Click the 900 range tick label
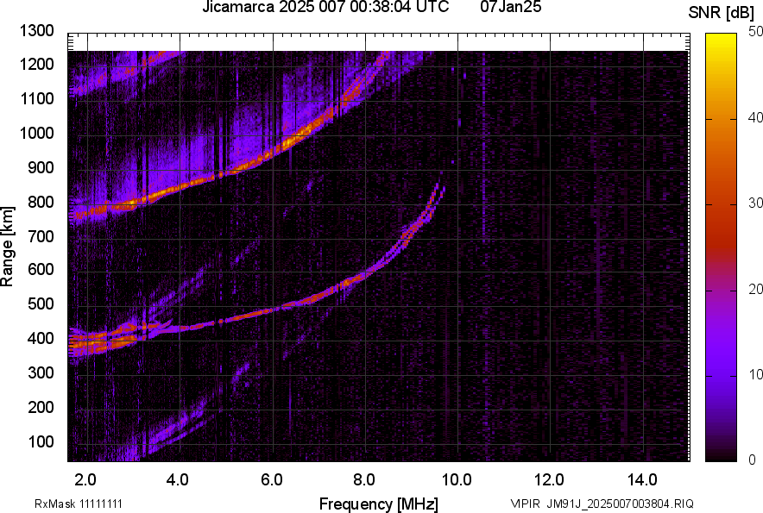This screenshot has height=513, width=763. pos(41,168)
